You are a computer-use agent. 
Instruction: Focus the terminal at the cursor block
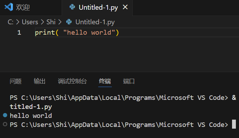pyautogui.click(x=234, y=124)
